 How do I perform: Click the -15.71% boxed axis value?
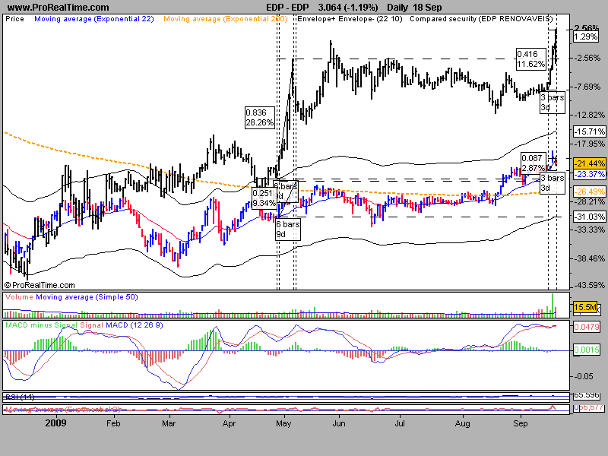point(590,131)
